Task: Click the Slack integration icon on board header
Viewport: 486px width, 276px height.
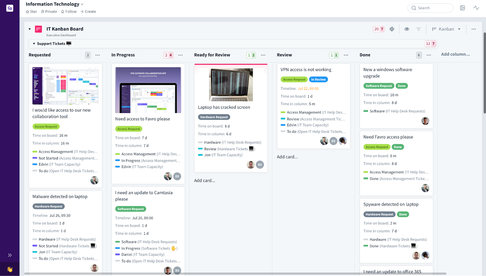Action: pyautogui.click(x=392, y=29)
